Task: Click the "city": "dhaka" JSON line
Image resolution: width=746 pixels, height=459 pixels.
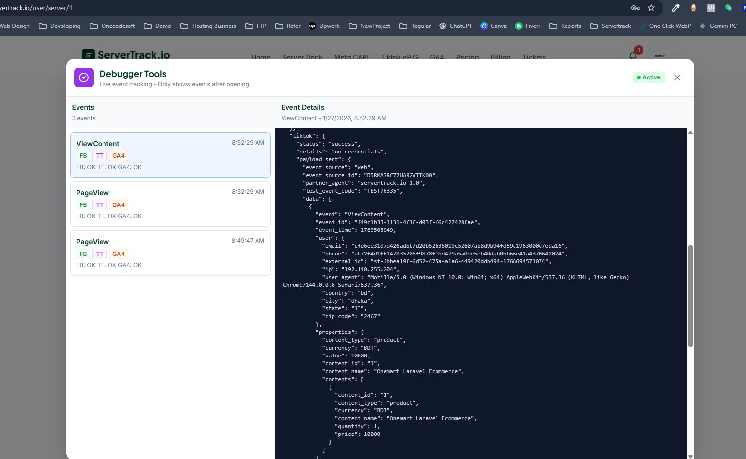Action: click(348, 301)
